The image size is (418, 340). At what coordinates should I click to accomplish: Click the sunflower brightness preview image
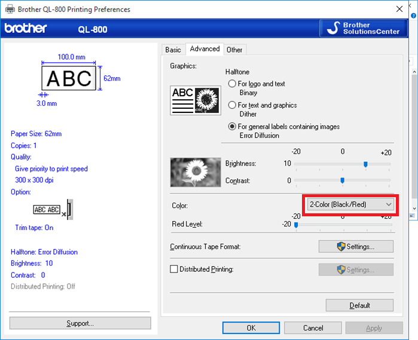tap(195, 170)
